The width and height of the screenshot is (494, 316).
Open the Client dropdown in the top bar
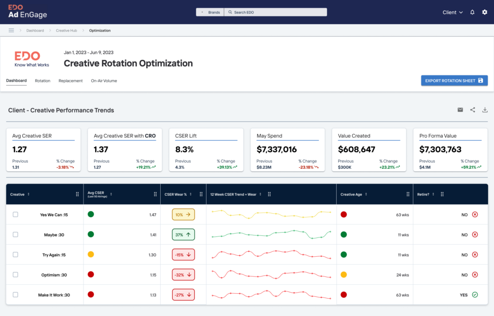452,12
